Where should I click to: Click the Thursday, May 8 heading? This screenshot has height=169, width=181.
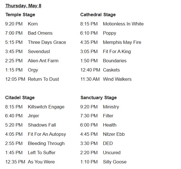pos(23,6)
